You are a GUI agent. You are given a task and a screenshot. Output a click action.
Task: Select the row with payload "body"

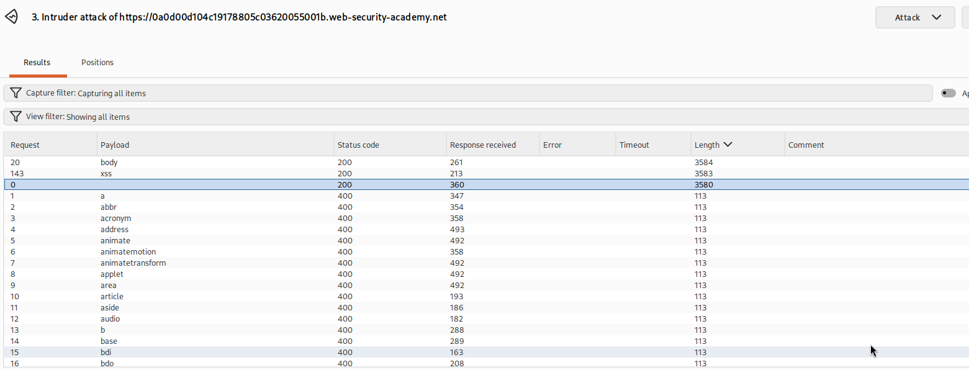486,163
